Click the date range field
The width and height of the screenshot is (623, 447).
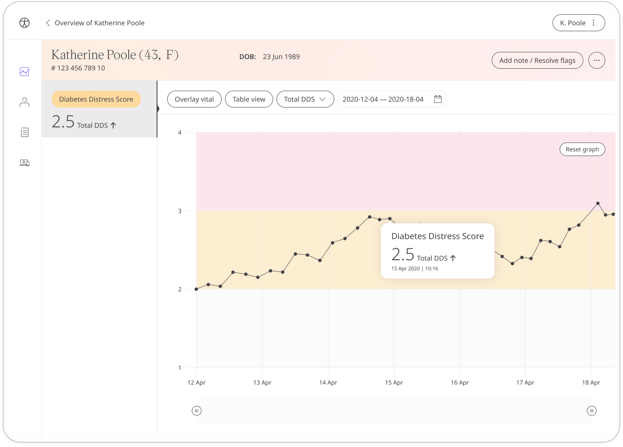[x=392, y=99]
